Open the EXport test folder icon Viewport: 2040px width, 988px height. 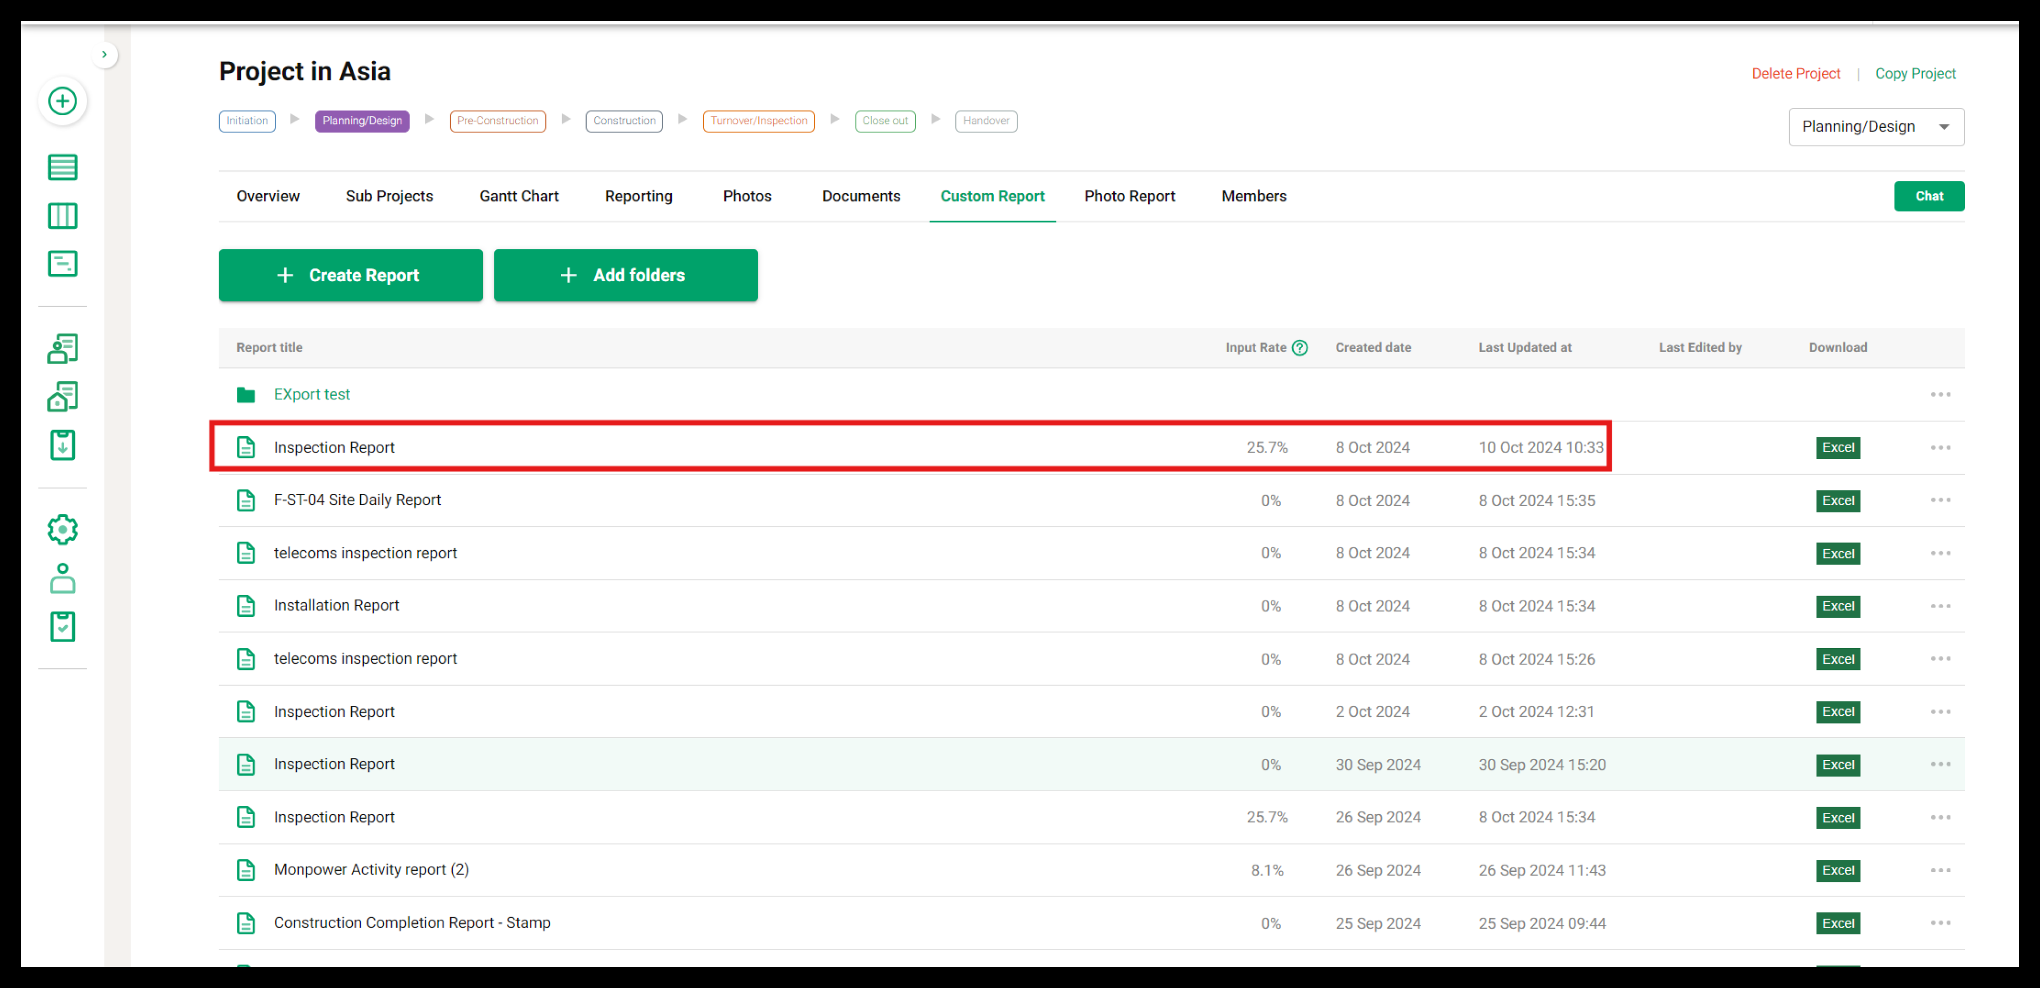[246, 395]
